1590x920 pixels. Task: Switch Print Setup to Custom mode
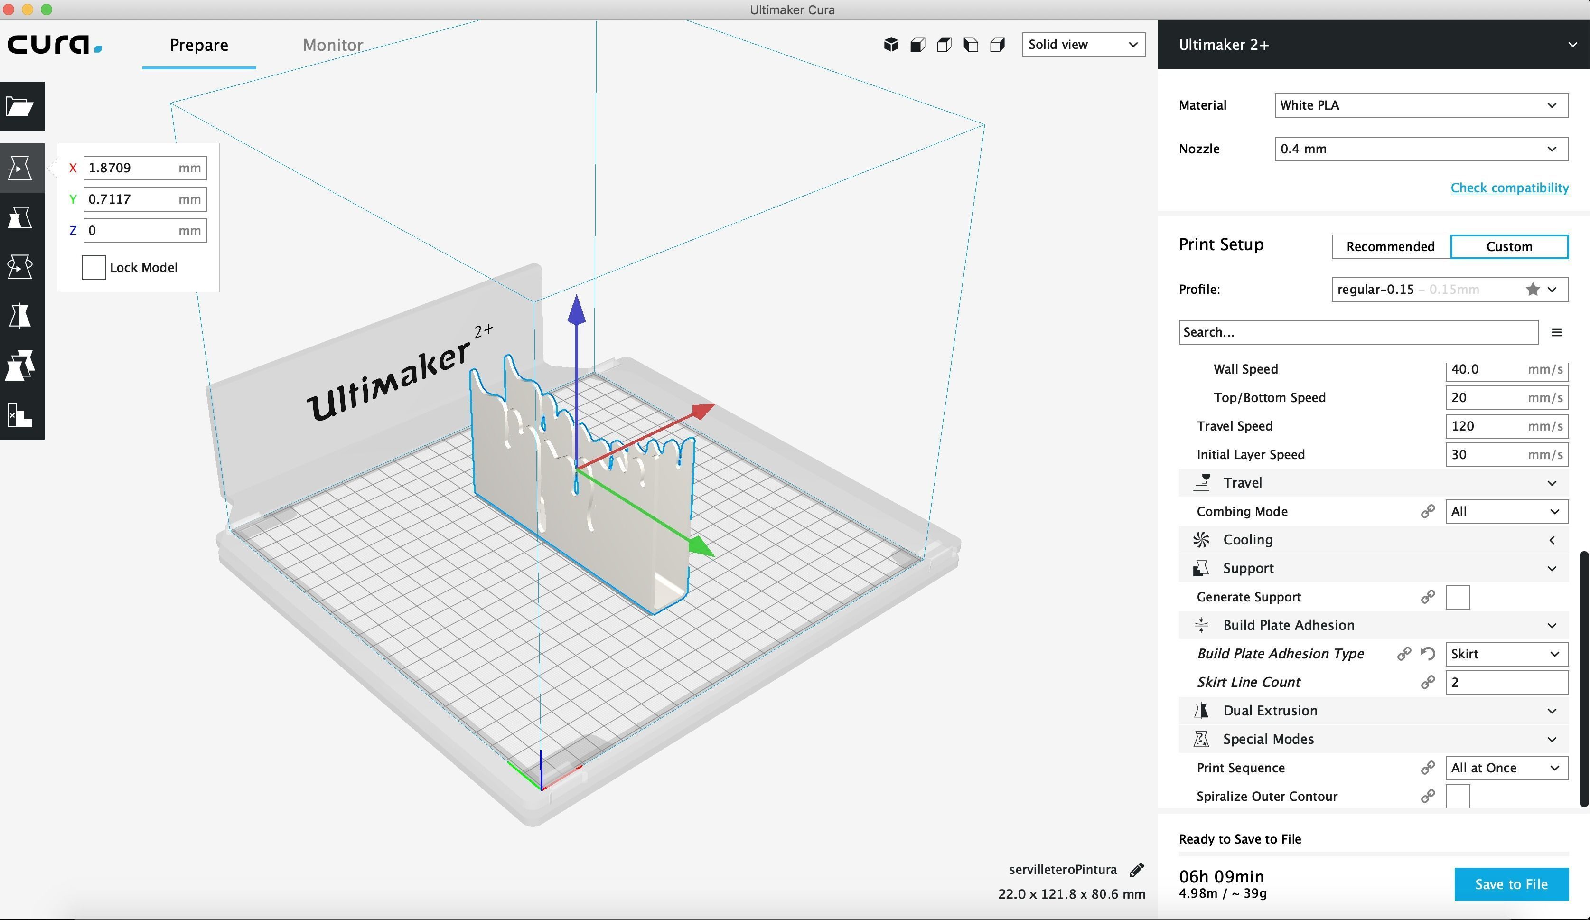click(1509, 247)
